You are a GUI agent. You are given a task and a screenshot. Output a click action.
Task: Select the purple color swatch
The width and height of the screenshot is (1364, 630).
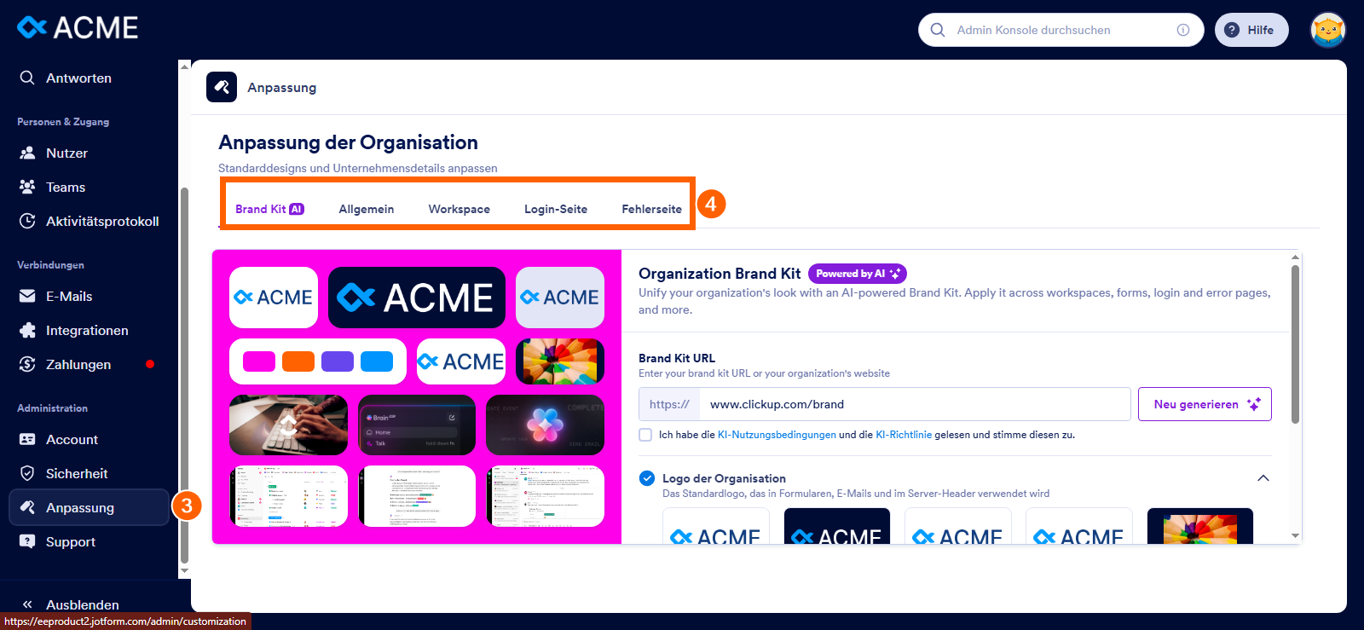(338, 361)
